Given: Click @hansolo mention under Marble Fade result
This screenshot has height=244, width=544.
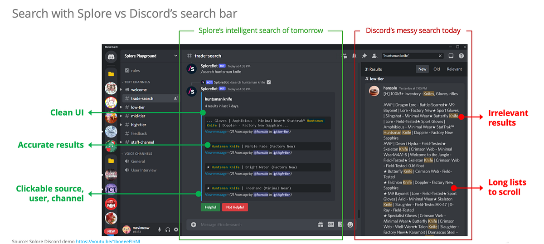Looking at the screenshot, I should pos(261,153).
